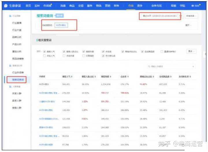Click the calendar icon beside the date range
Screen dimensions: 208x152
tap(181, 16)
